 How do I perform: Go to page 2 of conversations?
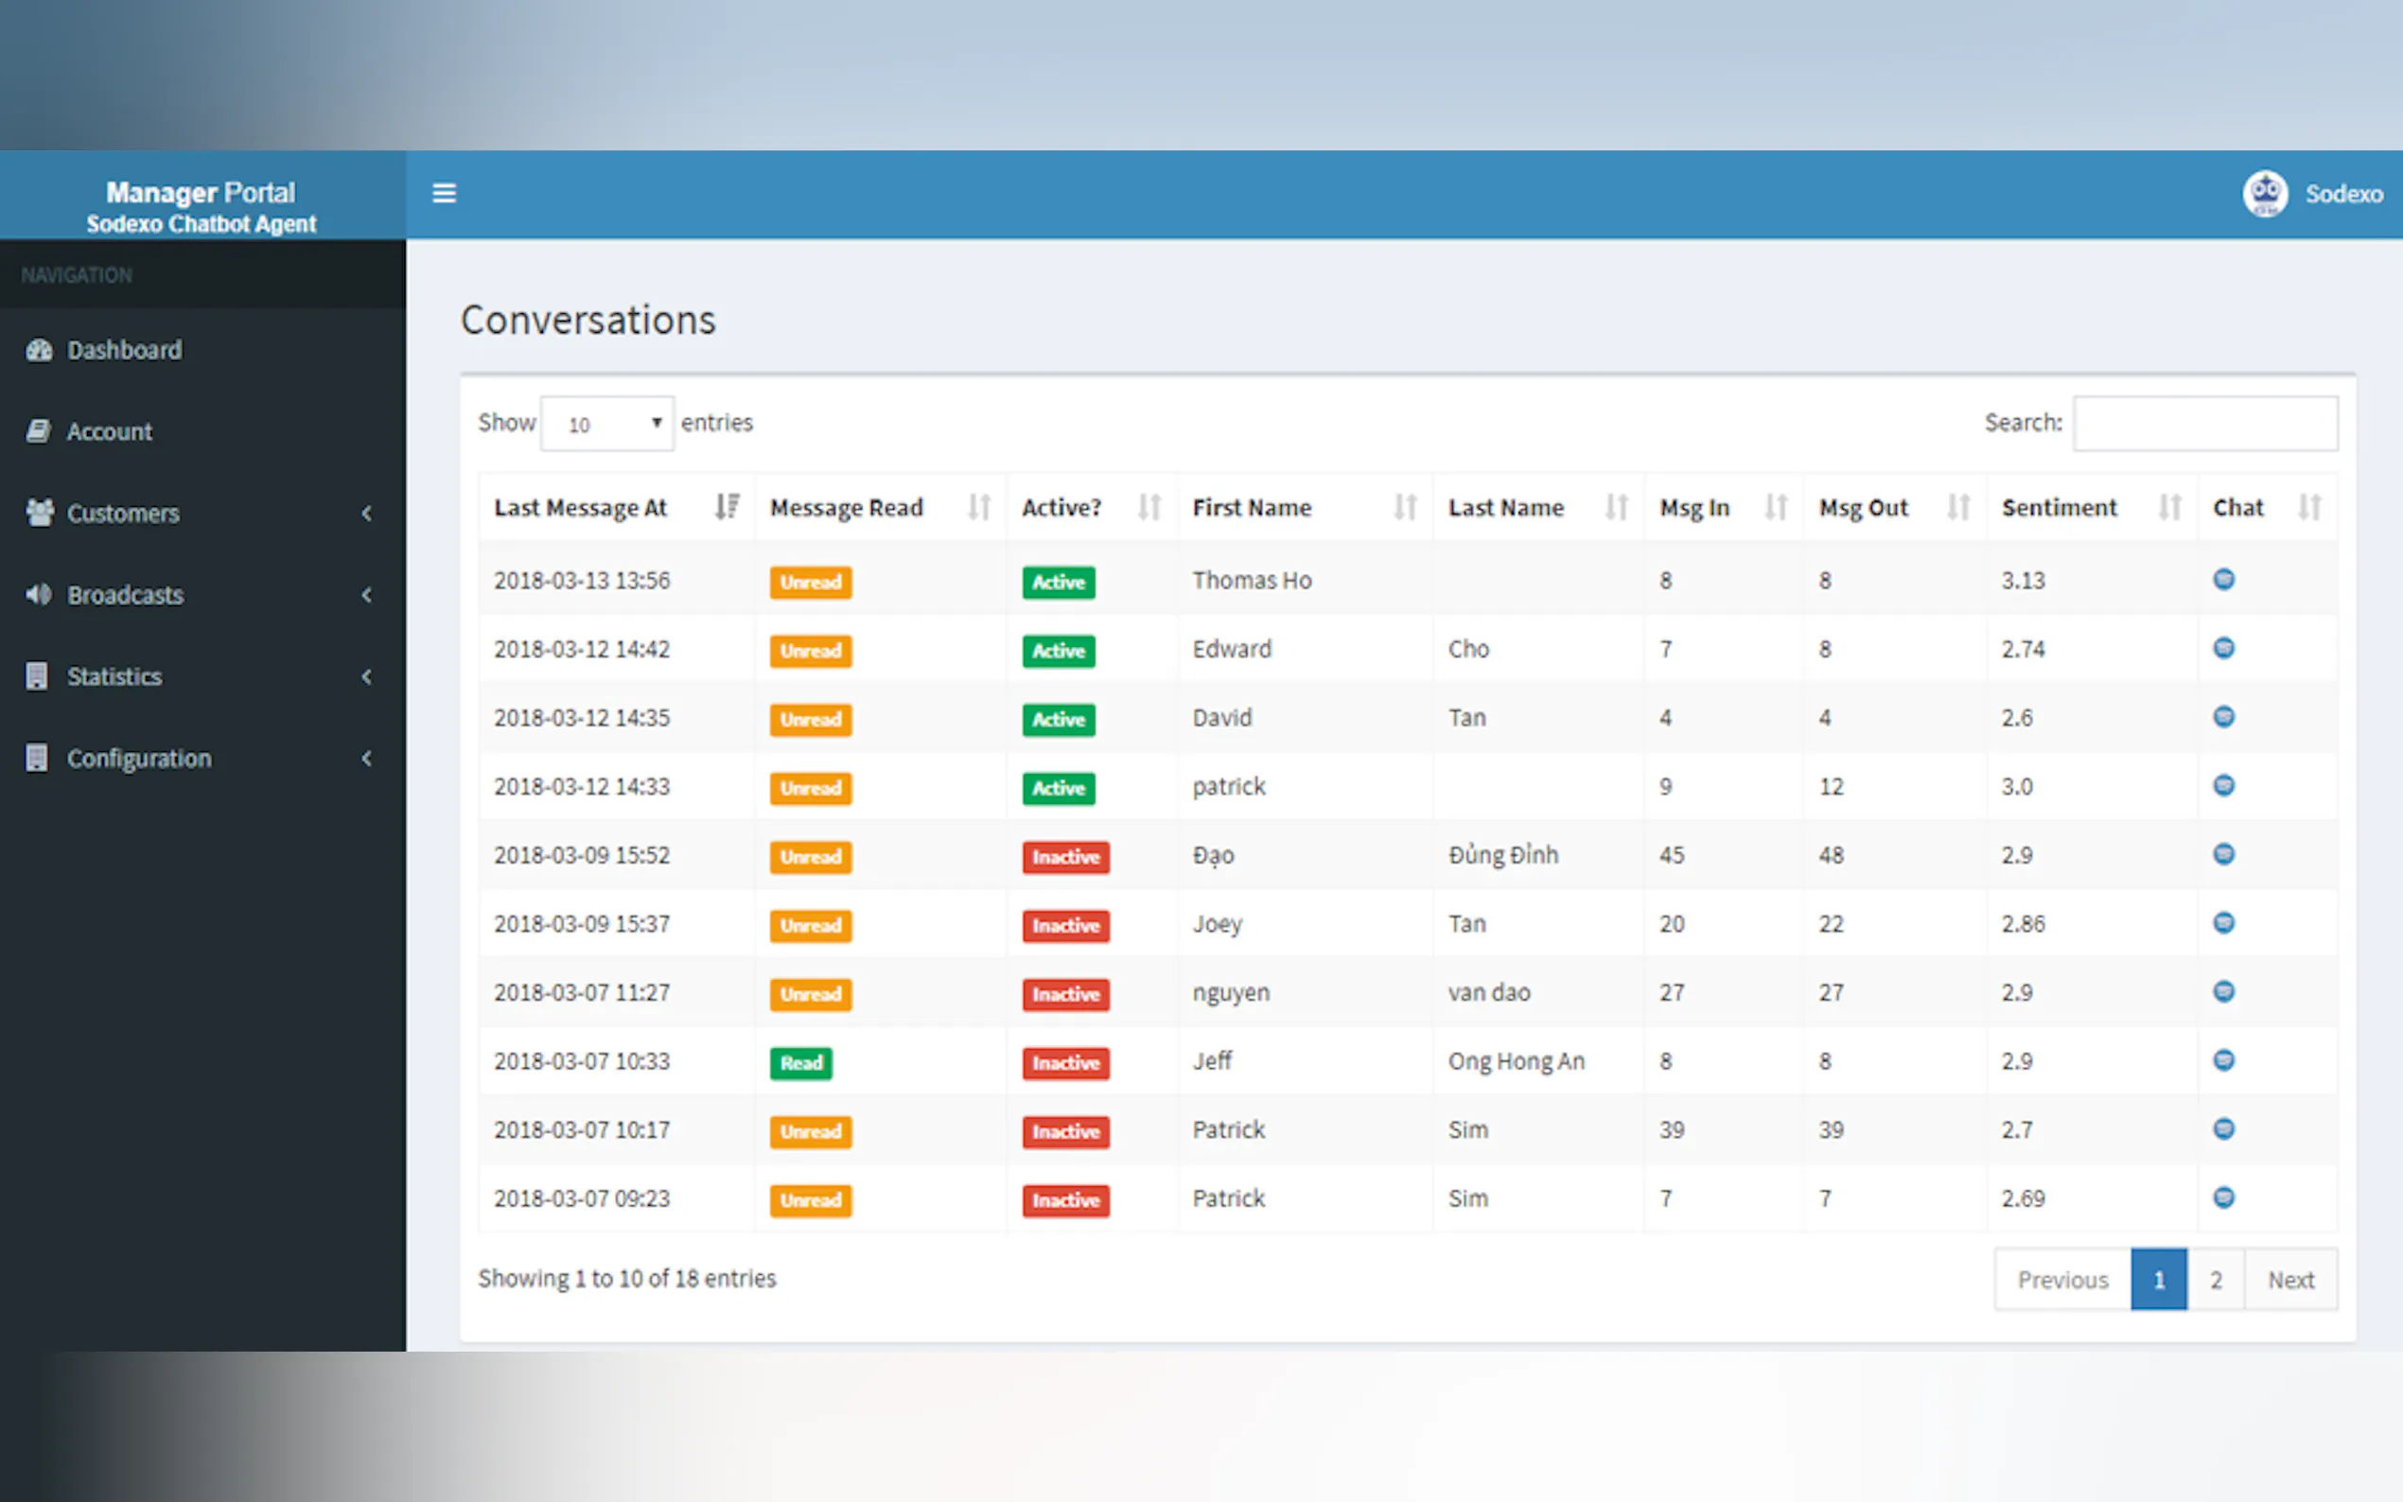pos(2216,1280)
